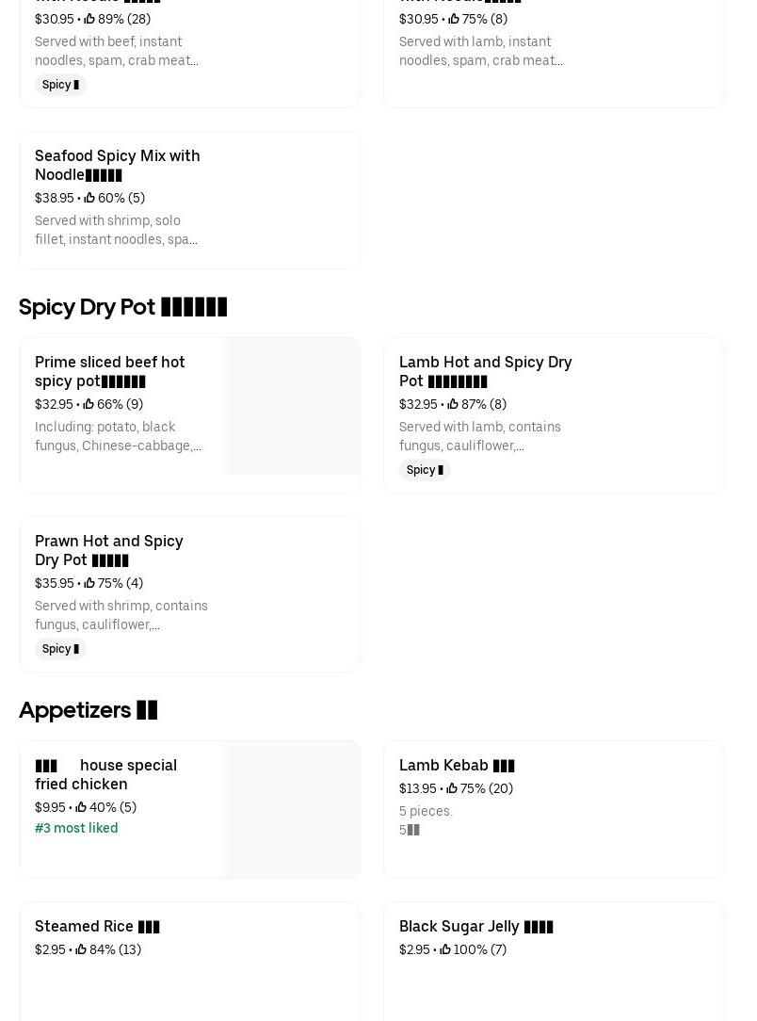Open house special fried chicken image
The image size is (757, 1021).
pos(291,810)
